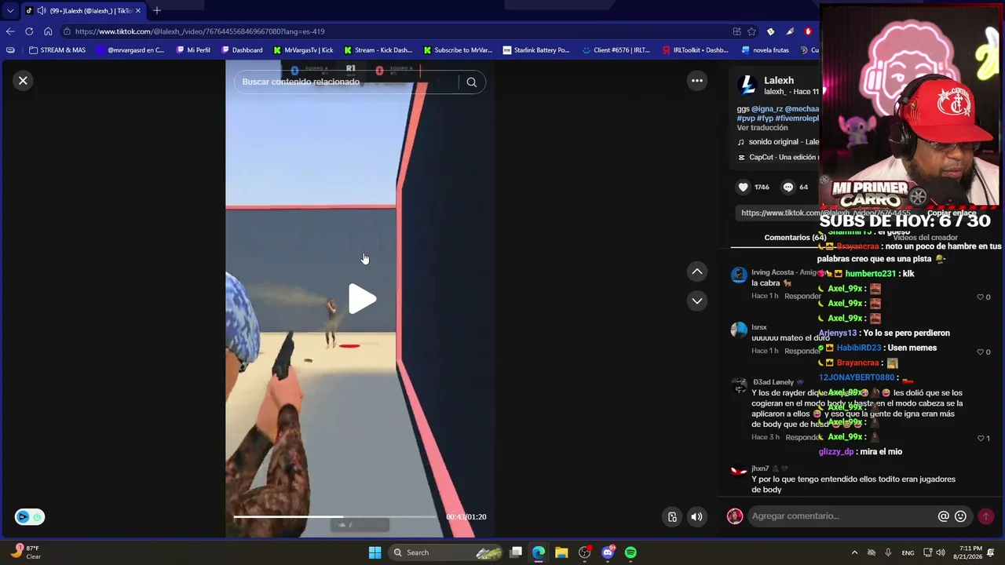Bookmark this page with the star icon
The height and width of the screenshot is (565, 1005).
click(751, 31)
